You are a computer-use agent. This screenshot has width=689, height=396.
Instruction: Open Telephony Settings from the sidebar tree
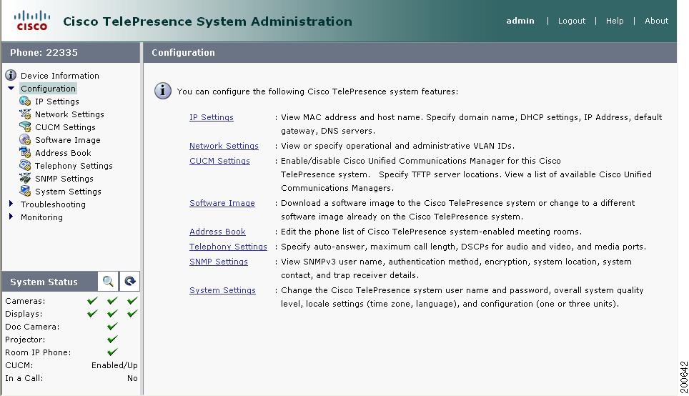pyautogui.click(x=74, y=166)
